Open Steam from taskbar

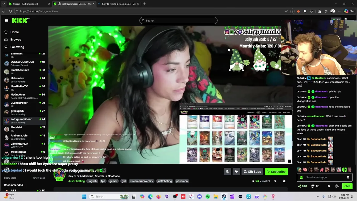point(224,197)
